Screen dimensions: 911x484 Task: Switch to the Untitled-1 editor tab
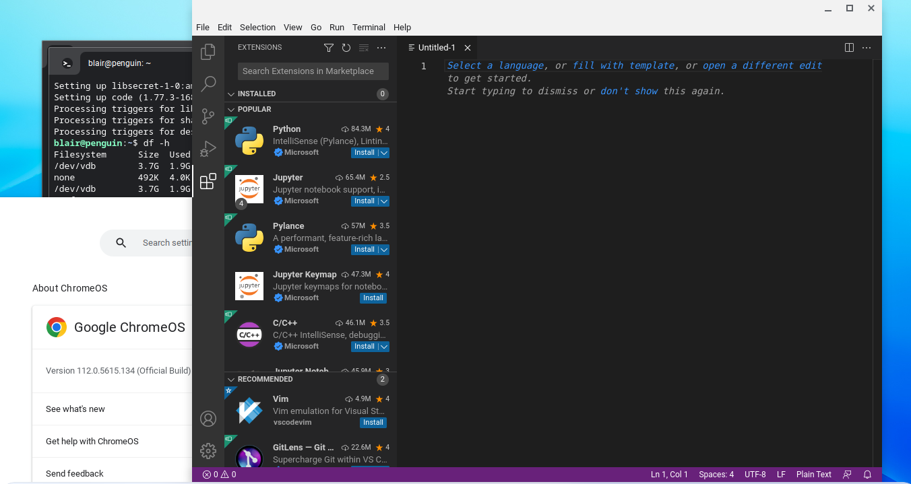click(437, 48)
